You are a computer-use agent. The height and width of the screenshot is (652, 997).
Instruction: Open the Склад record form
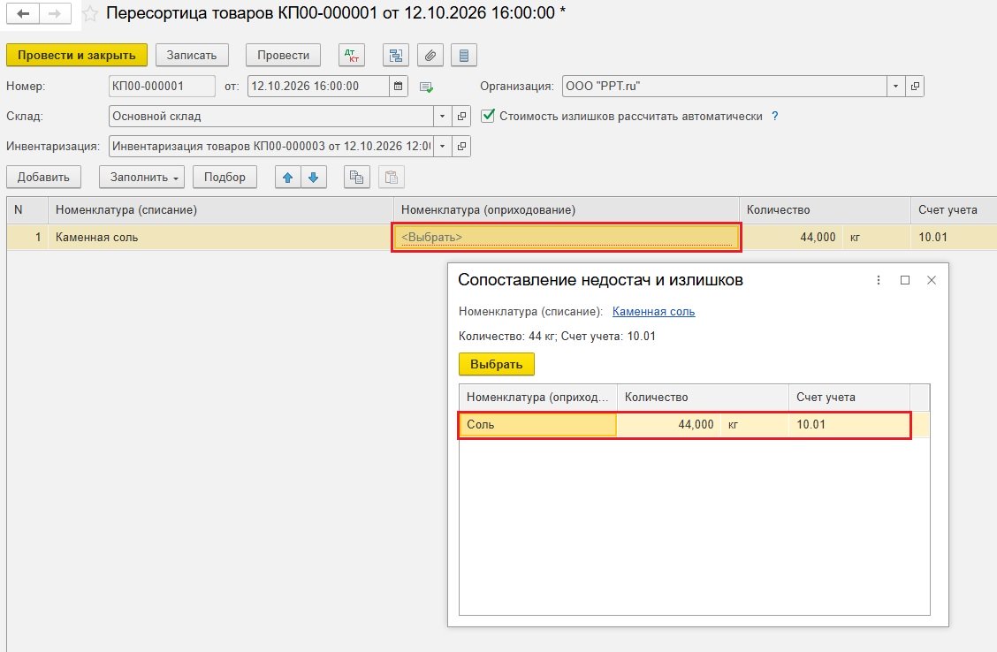pos(461,117)
